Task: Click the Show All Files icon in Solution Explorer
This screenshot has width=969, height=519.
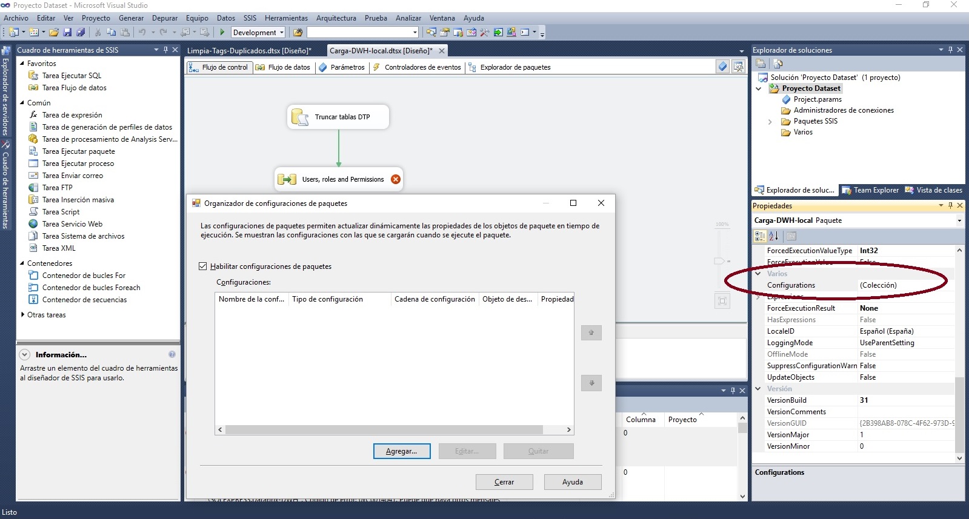Action: [x=778, y=64]
